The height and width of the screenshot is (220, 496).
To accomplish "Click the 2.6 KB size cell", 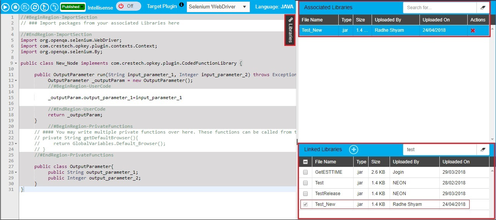I will click(378, 172).
